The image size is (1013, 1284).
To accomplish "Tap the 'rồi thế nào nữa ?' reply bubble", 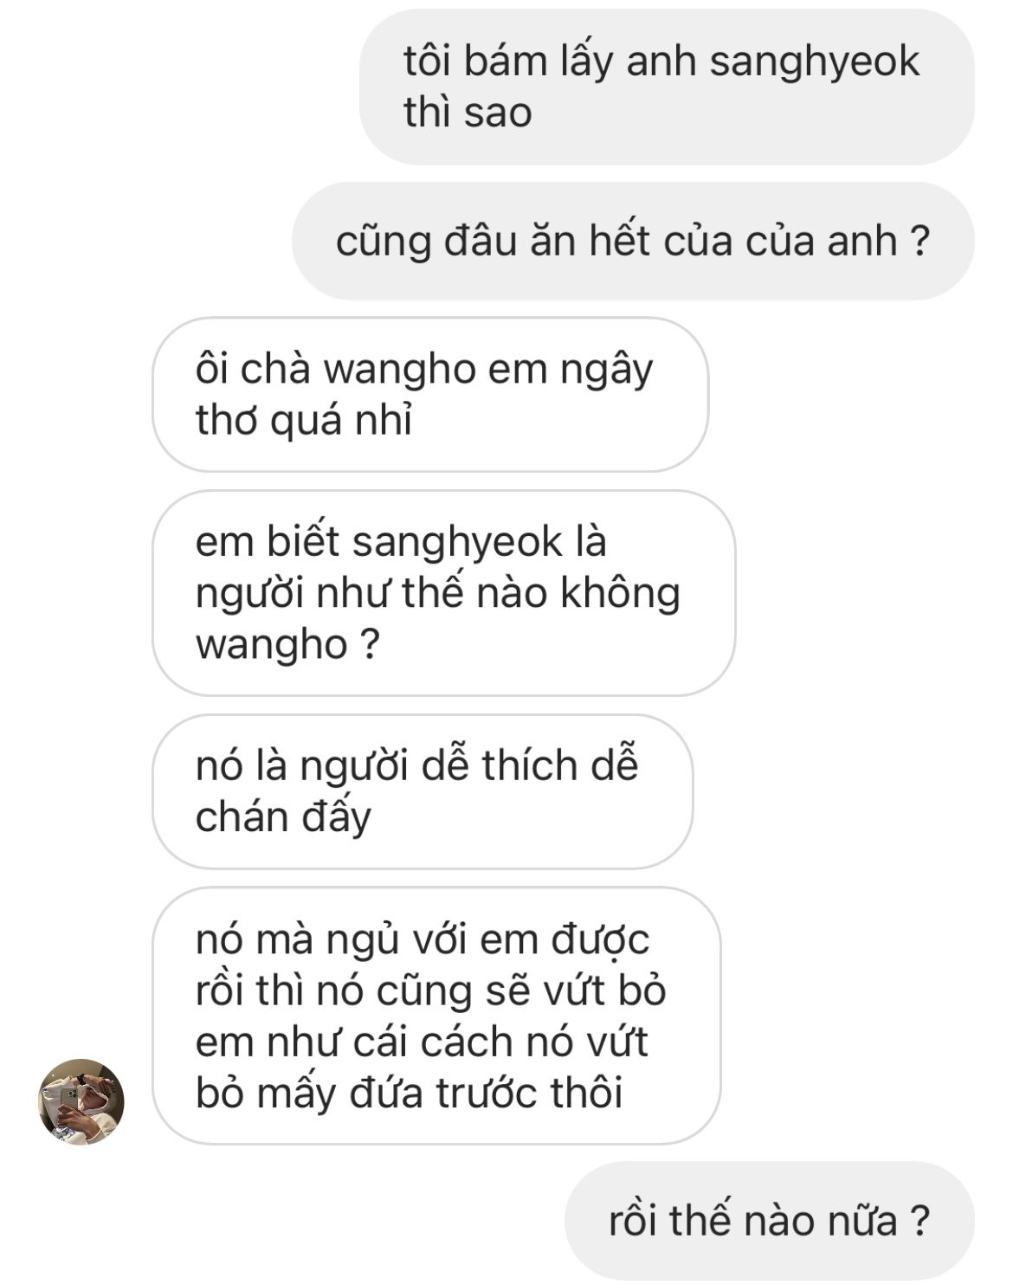I will [x=770, y=1221].
